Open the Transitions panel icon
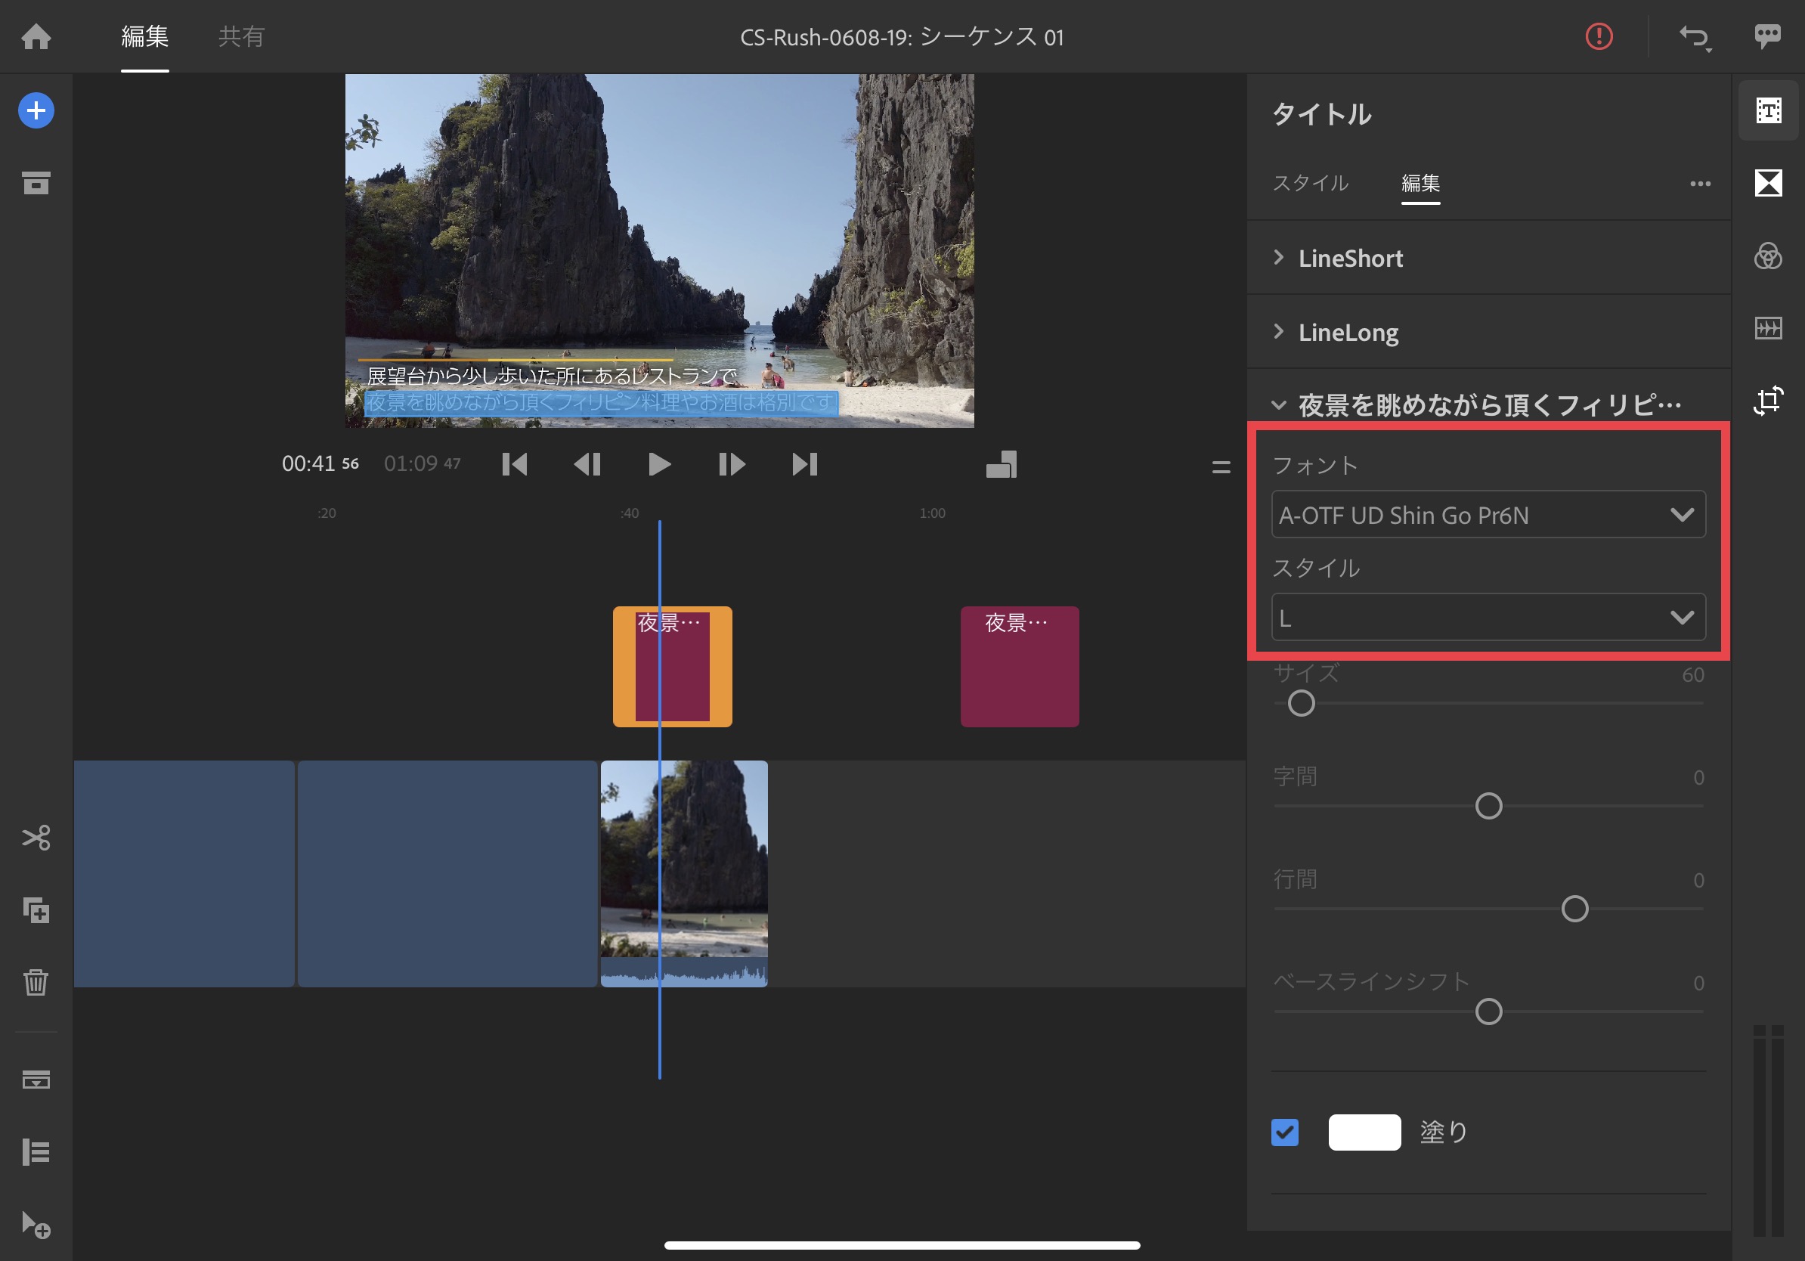The image size is (1805, 1261). (x=1768, y=183)
